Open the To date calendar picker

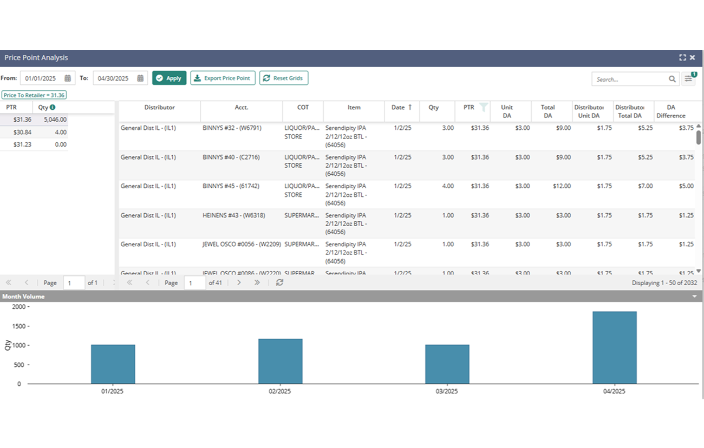pos(140,78)
